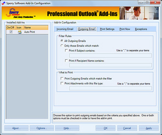Maximize the Add-In Configuration window
The width and height of the screenshot is (162, 135).
pyautogui.click(x=147, y=2)
